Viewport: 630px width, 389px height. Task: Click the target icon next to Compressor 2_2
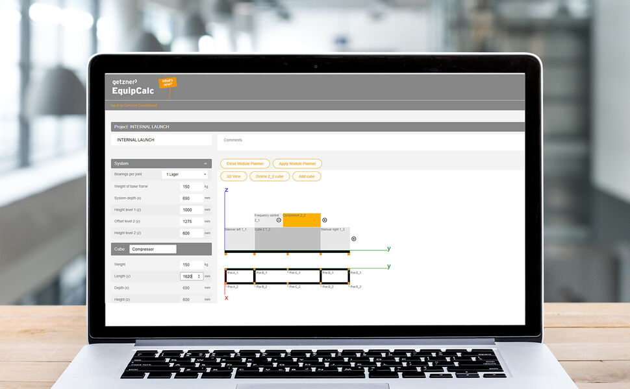325,220
